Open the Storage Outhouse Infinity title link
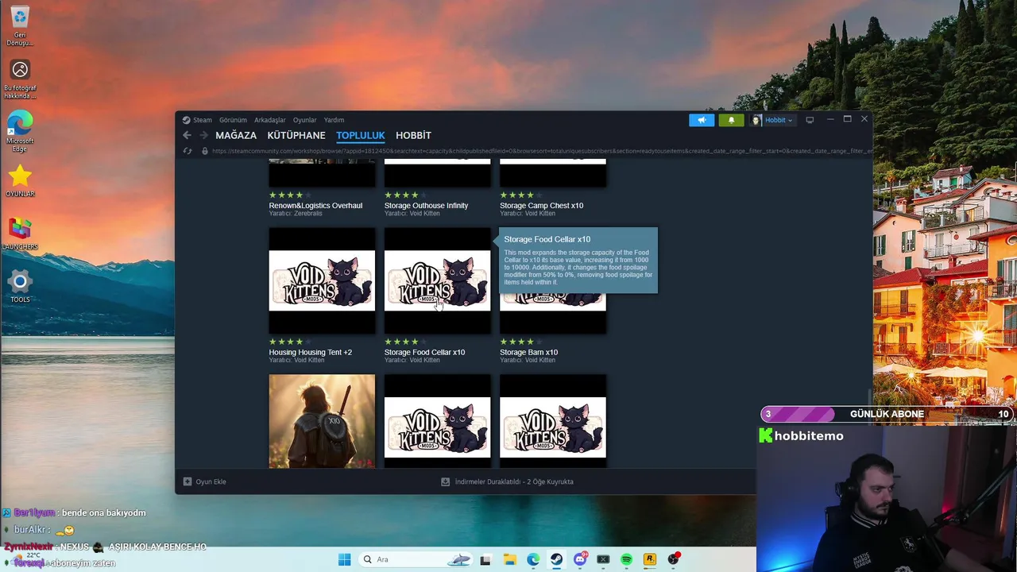The height and width of the screenshot is (572, 1017). click(426, 206)
